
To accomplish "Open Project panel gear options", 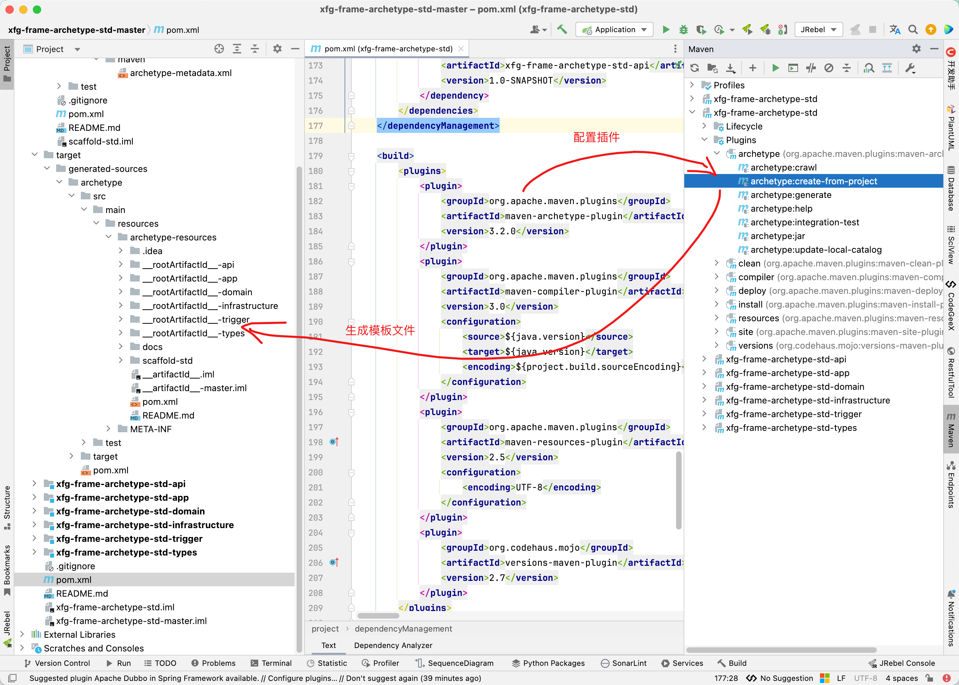I will click(277, 49).
